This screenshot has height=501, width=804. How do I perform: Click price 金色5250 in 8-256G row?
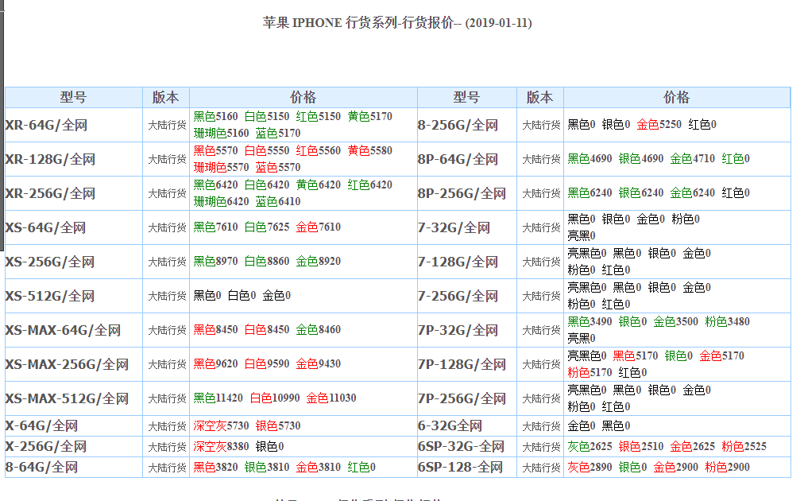(659, 124)
